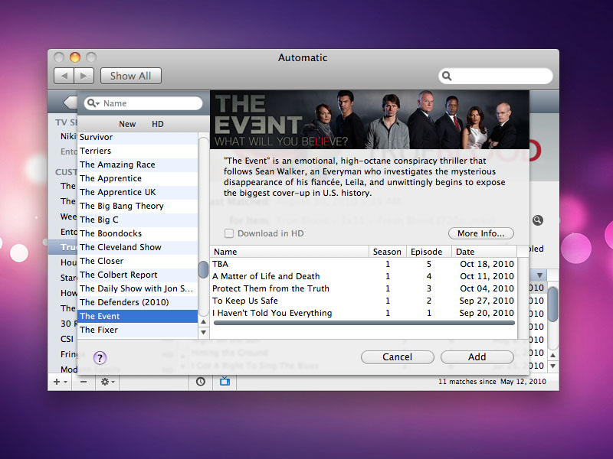Image resolution: width=613 pixels, height=459 pixels.
Task: Click the toolbar search field
Action: pyautogui.click(x=495, y=76)
